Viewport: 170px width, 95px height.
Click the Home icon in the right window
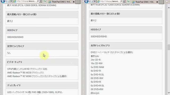(x=167, y=2)
